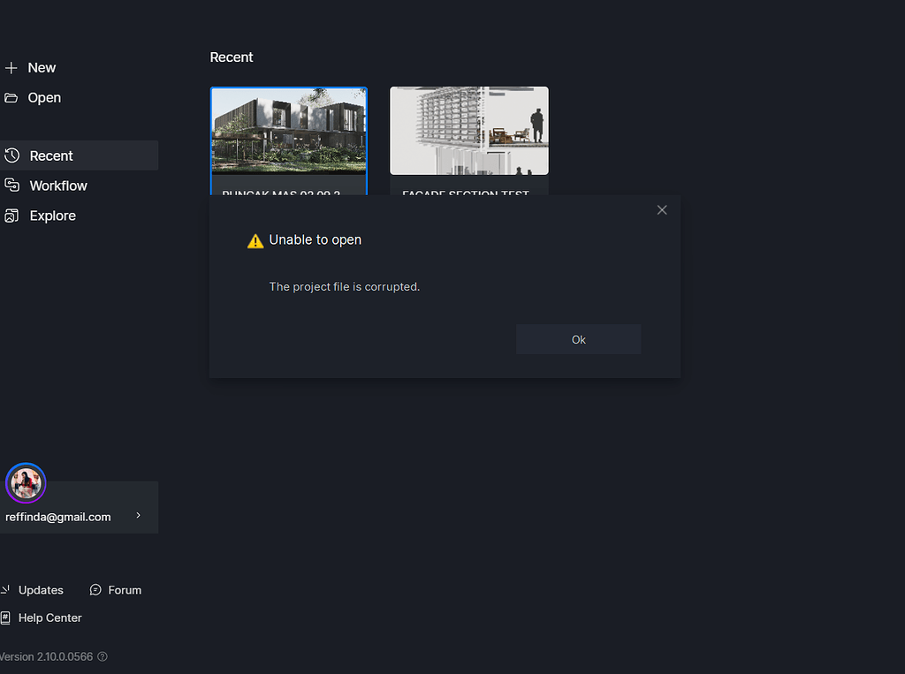Click the New project plus icon
Screen dimensions: 905x674
(11, 67)
